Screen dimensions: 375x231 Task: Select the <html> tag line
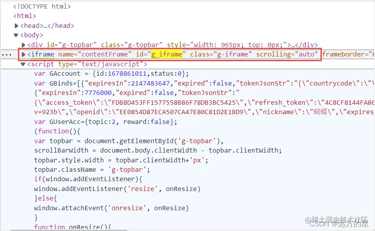tap(25, 16)
